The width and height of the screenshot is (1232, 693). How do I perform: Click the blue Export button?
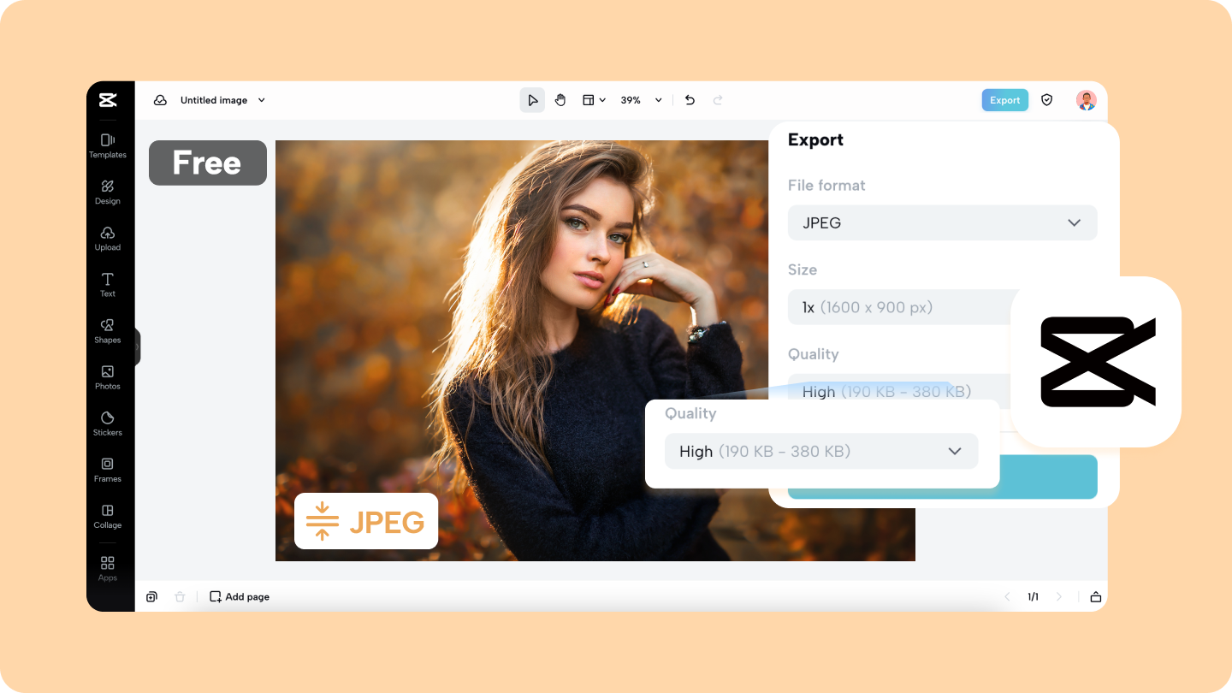(x=1004, y=100)
